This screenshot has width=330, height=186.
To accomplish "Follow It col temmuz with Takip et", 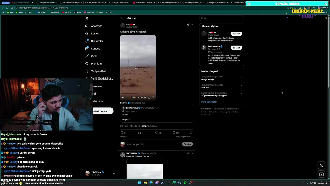I will 236,48.
